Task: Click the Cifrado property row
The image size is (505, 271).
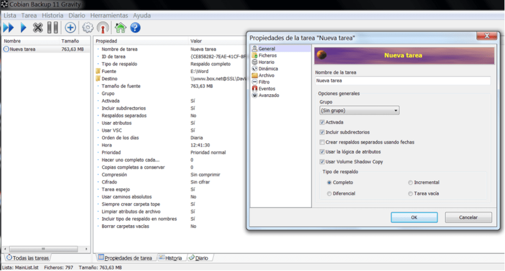Action: click(171, 182)
